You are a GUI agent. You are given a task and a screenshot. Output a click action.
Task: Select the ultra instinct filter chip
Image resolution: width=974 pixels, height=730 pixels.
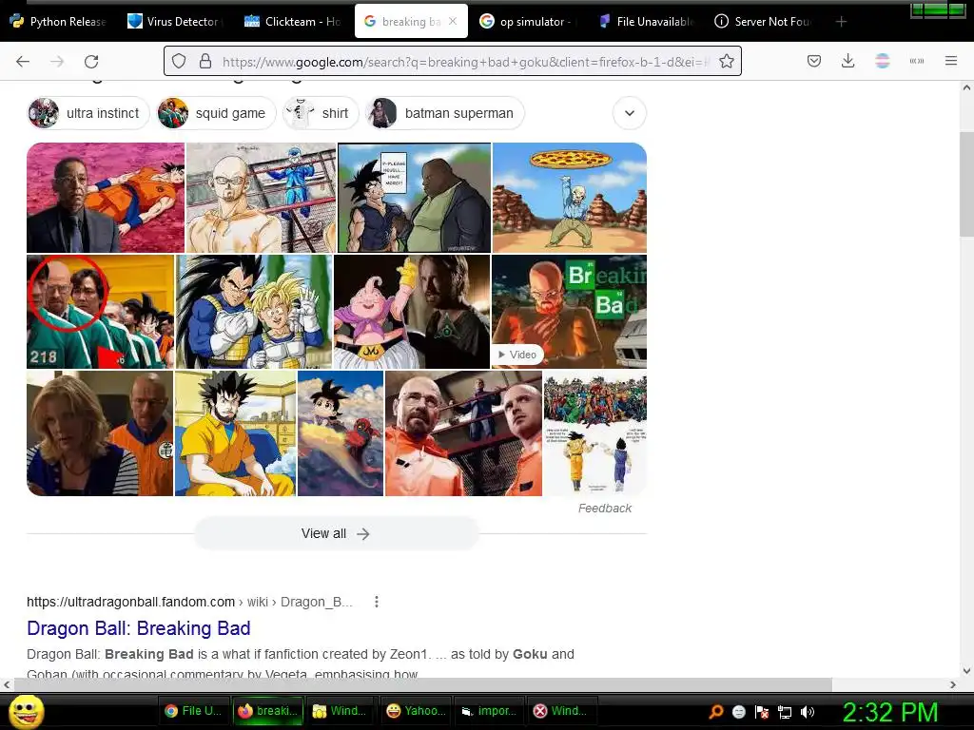(88, 113)
